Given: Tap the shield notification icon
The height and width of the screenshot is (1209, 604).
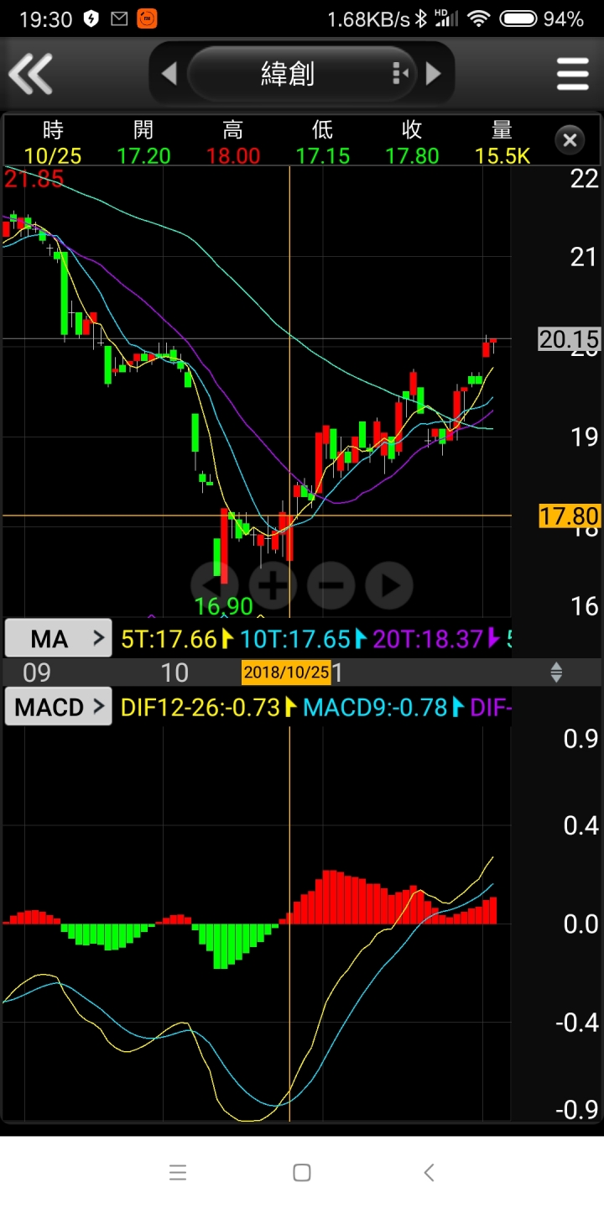Looking at the screenshot, I should coord(92,18).
